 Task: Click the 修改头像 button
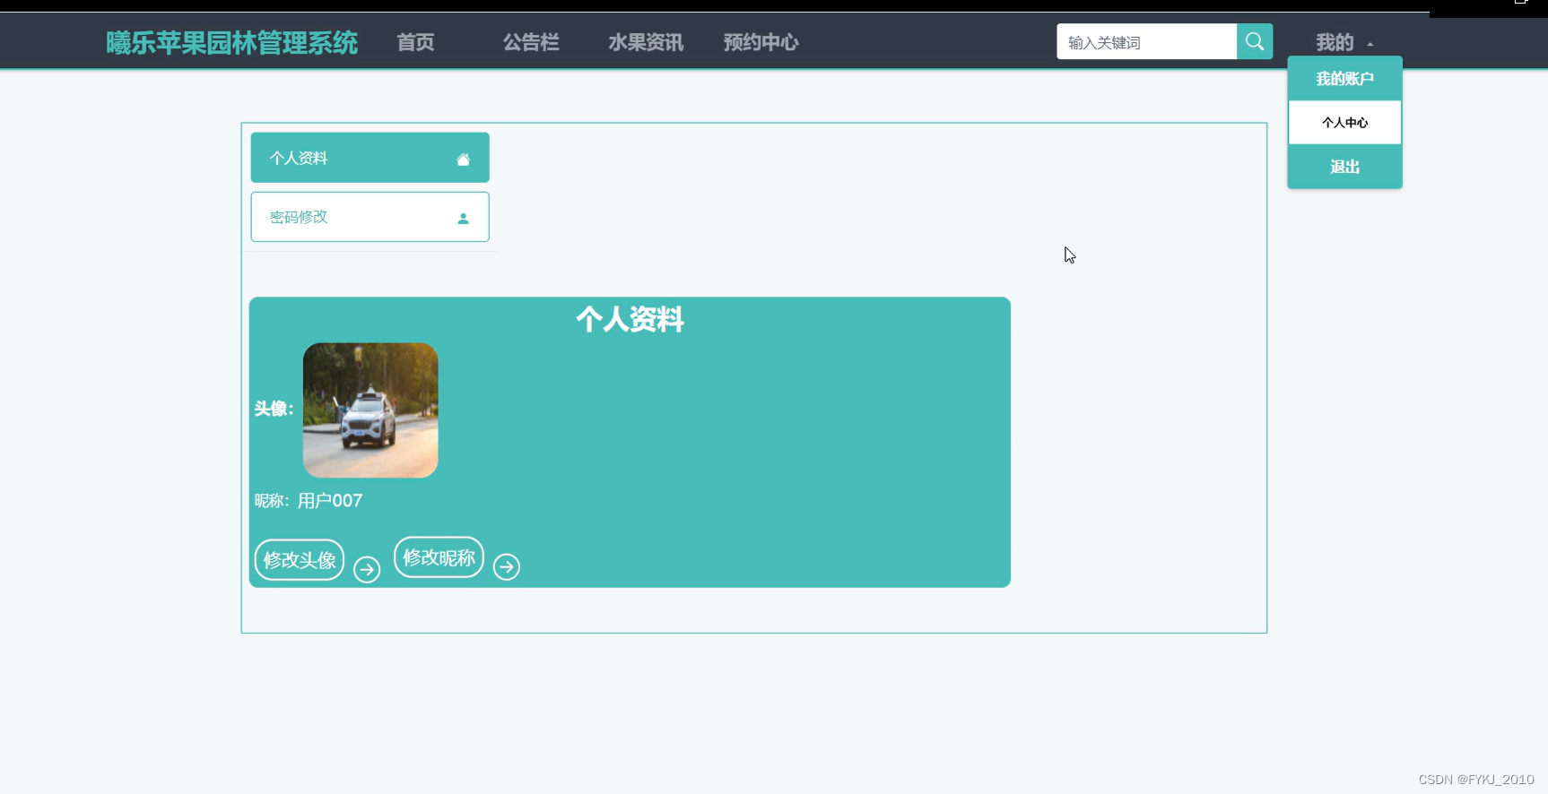[300, 560]
